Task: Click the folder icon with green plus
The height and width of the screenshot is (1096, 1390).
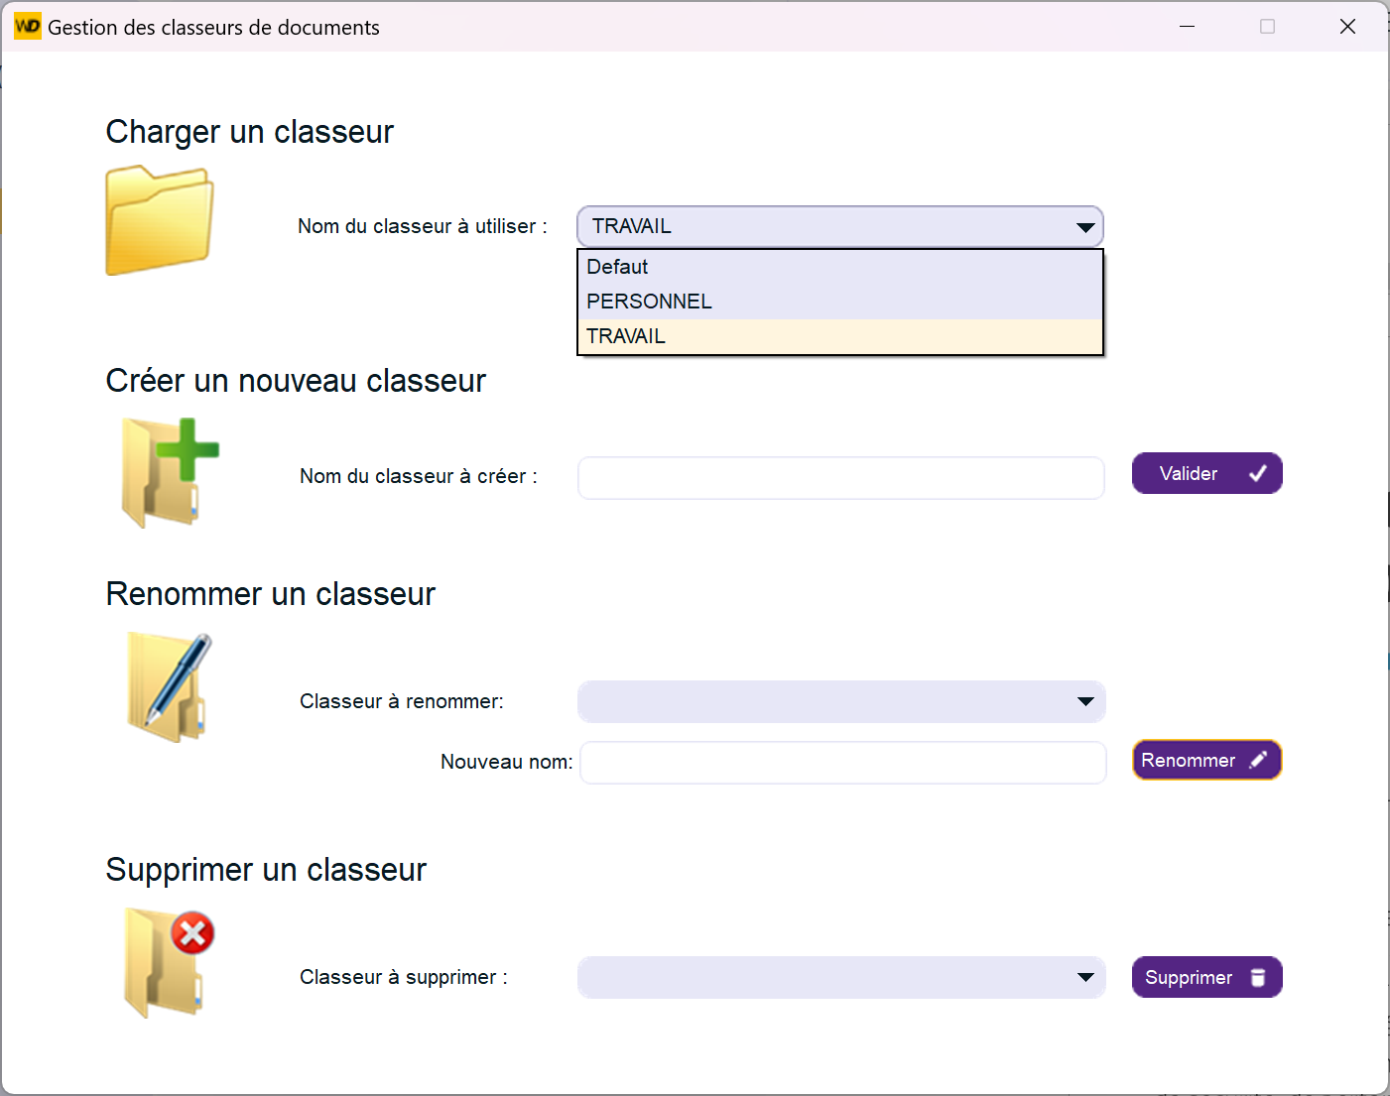Action: pos(169,473)
